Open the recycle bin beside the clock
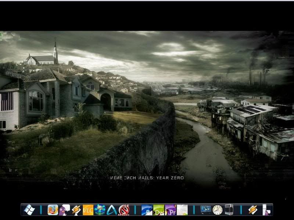 (x=229, y=210)
